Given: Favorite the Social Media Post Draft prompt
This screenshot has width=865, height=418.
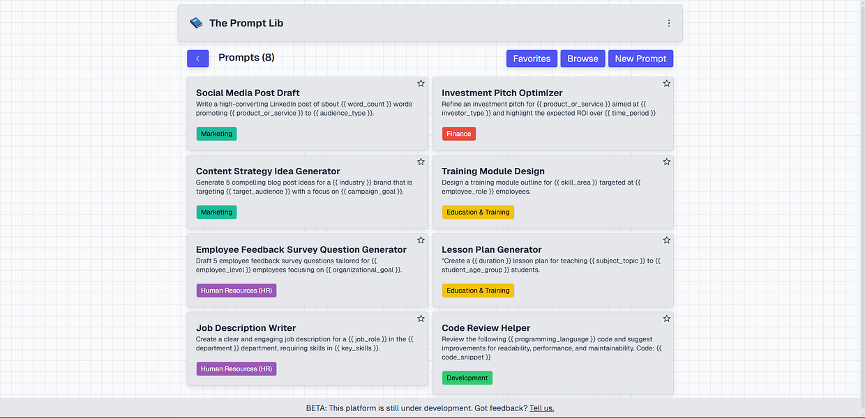Looking at the screenshot, I should click(x=421, y=83).
